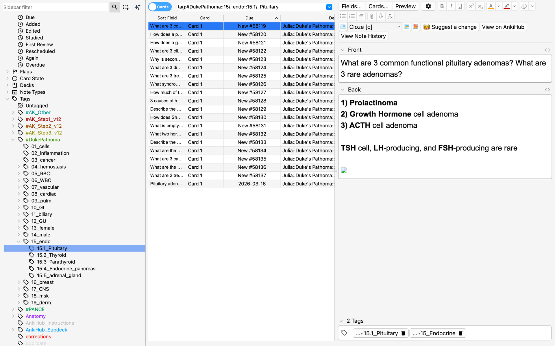Select the 15.2_Thyroid tag
The image size is (555, 346).
pos(51,255)
